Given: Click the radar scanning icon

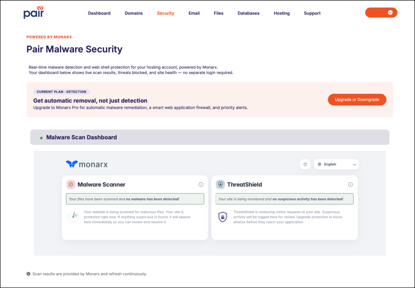Looking at the screenshot, I should tap(73, 217).
